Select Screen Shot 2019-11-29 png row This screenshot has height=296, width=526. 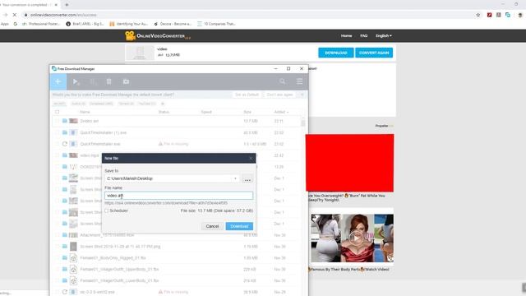pos(177,247)
